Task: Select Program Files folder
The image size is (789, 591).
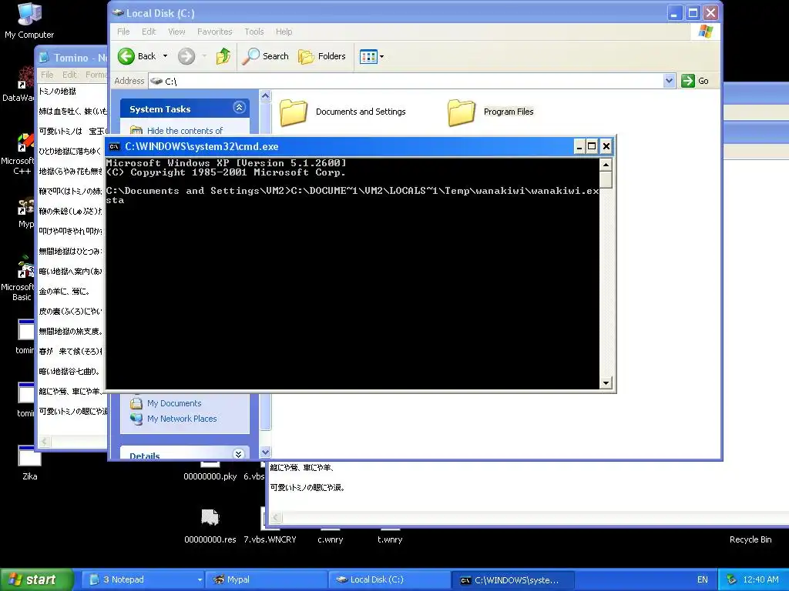Action: [491, 112]
